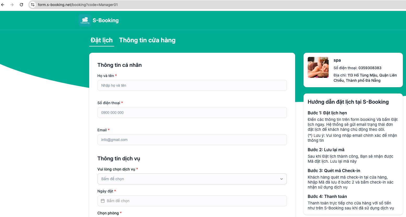
Task: Click the browser forward arrow
Action: coord(12,5)
